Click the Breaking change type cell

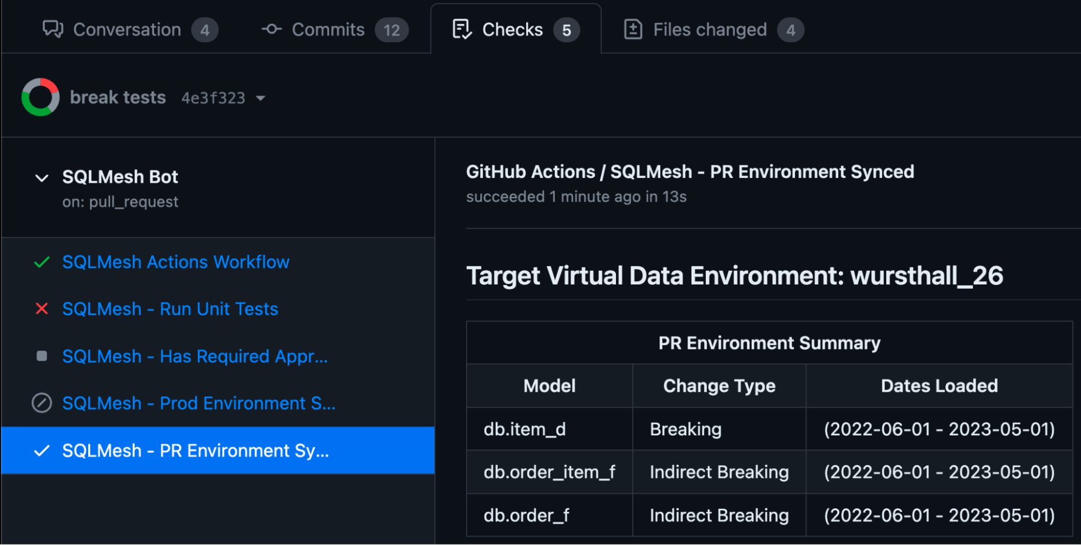[x=719, y=429]
